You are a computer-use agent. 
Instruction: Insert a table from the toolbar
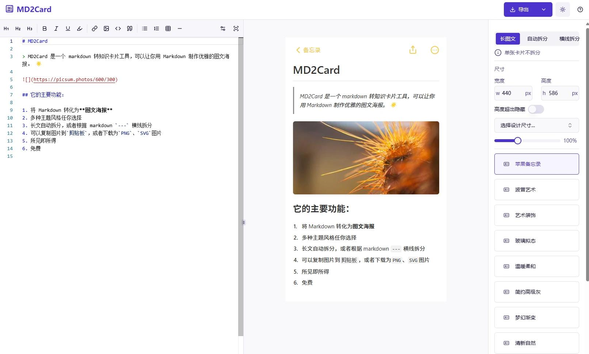tap(168, 28)
